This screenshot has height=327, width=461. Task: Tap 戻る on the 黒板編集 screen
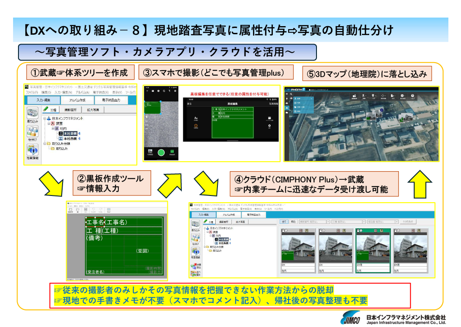tap(190, 104)
